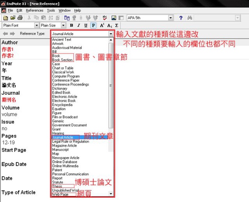Click the EndNote document icon beside the File menu
The height and width of the screenshot is (202, 249).
[x=4, y=10]
